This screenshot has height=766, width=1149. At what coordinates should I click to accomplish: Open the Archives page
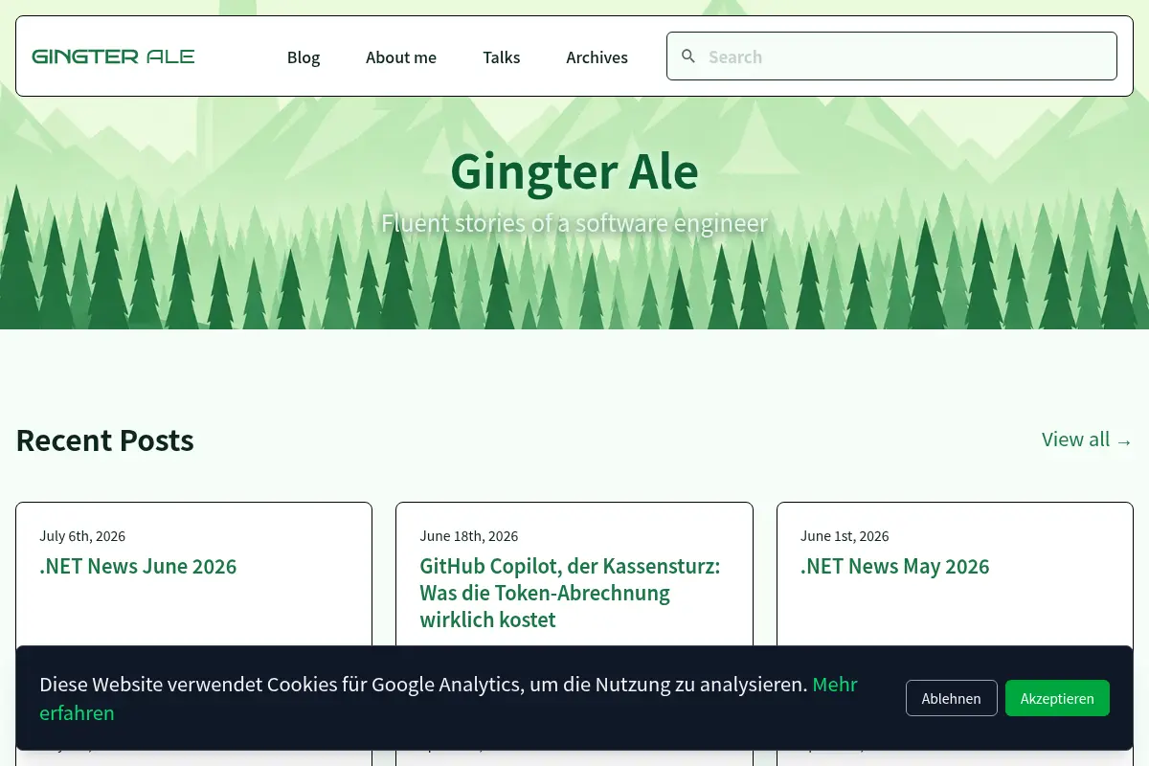(x=597, y=57)
